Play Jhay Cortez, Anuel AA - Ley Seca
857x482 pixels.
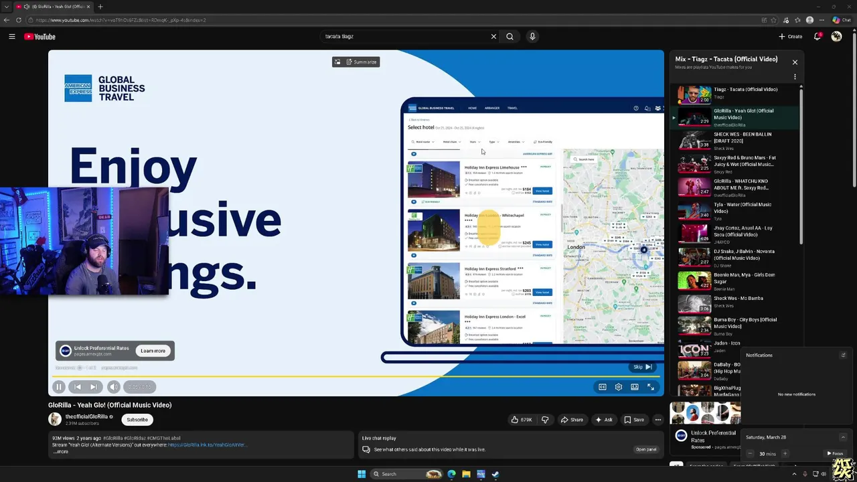pos(735,234)
